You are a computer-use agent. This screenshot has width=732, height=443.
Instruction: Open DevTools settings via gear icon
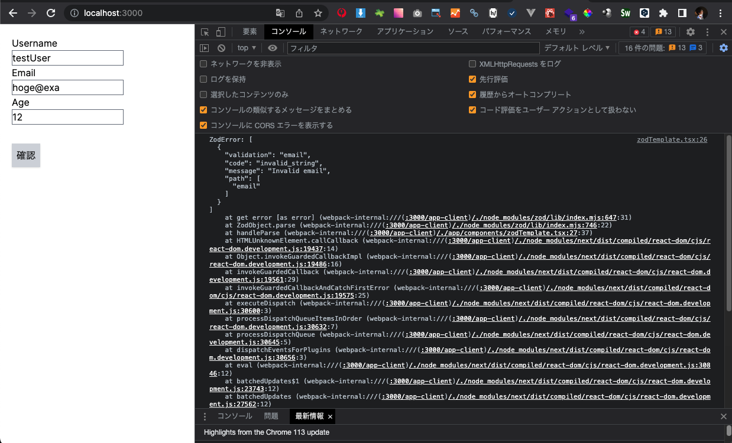point(691,32)
